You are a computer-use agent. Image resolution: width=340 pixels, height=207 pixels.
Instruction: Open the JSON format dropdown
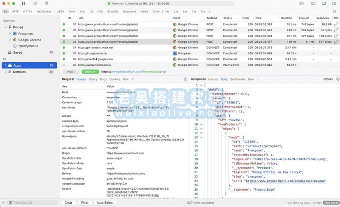[x=328, y=79]
